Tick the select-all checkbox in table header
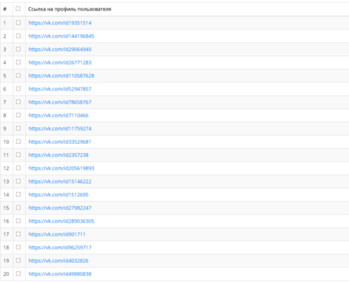The width and height of the screenshot is (349, 282). (x=18, y=9)
